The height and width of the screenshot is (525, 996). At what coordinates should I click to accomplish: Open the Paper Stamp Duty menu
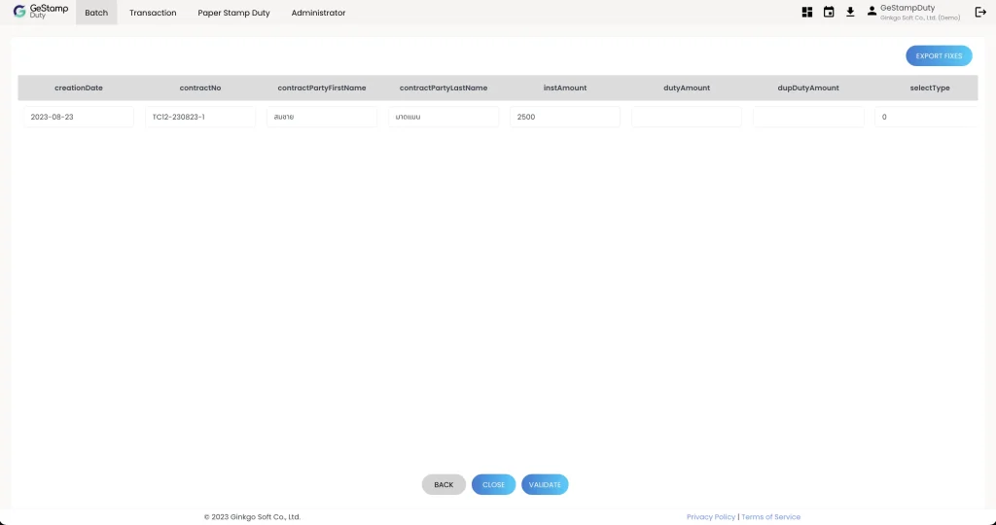pos(233,13)
